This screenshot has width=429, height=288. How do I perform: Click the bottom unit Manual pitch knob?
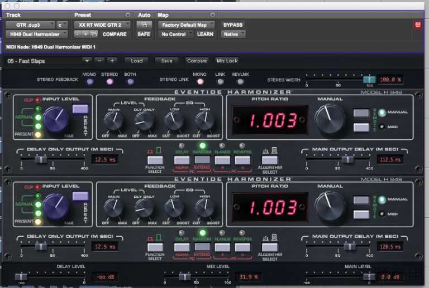pyautogui.click(x=330, y=207)
